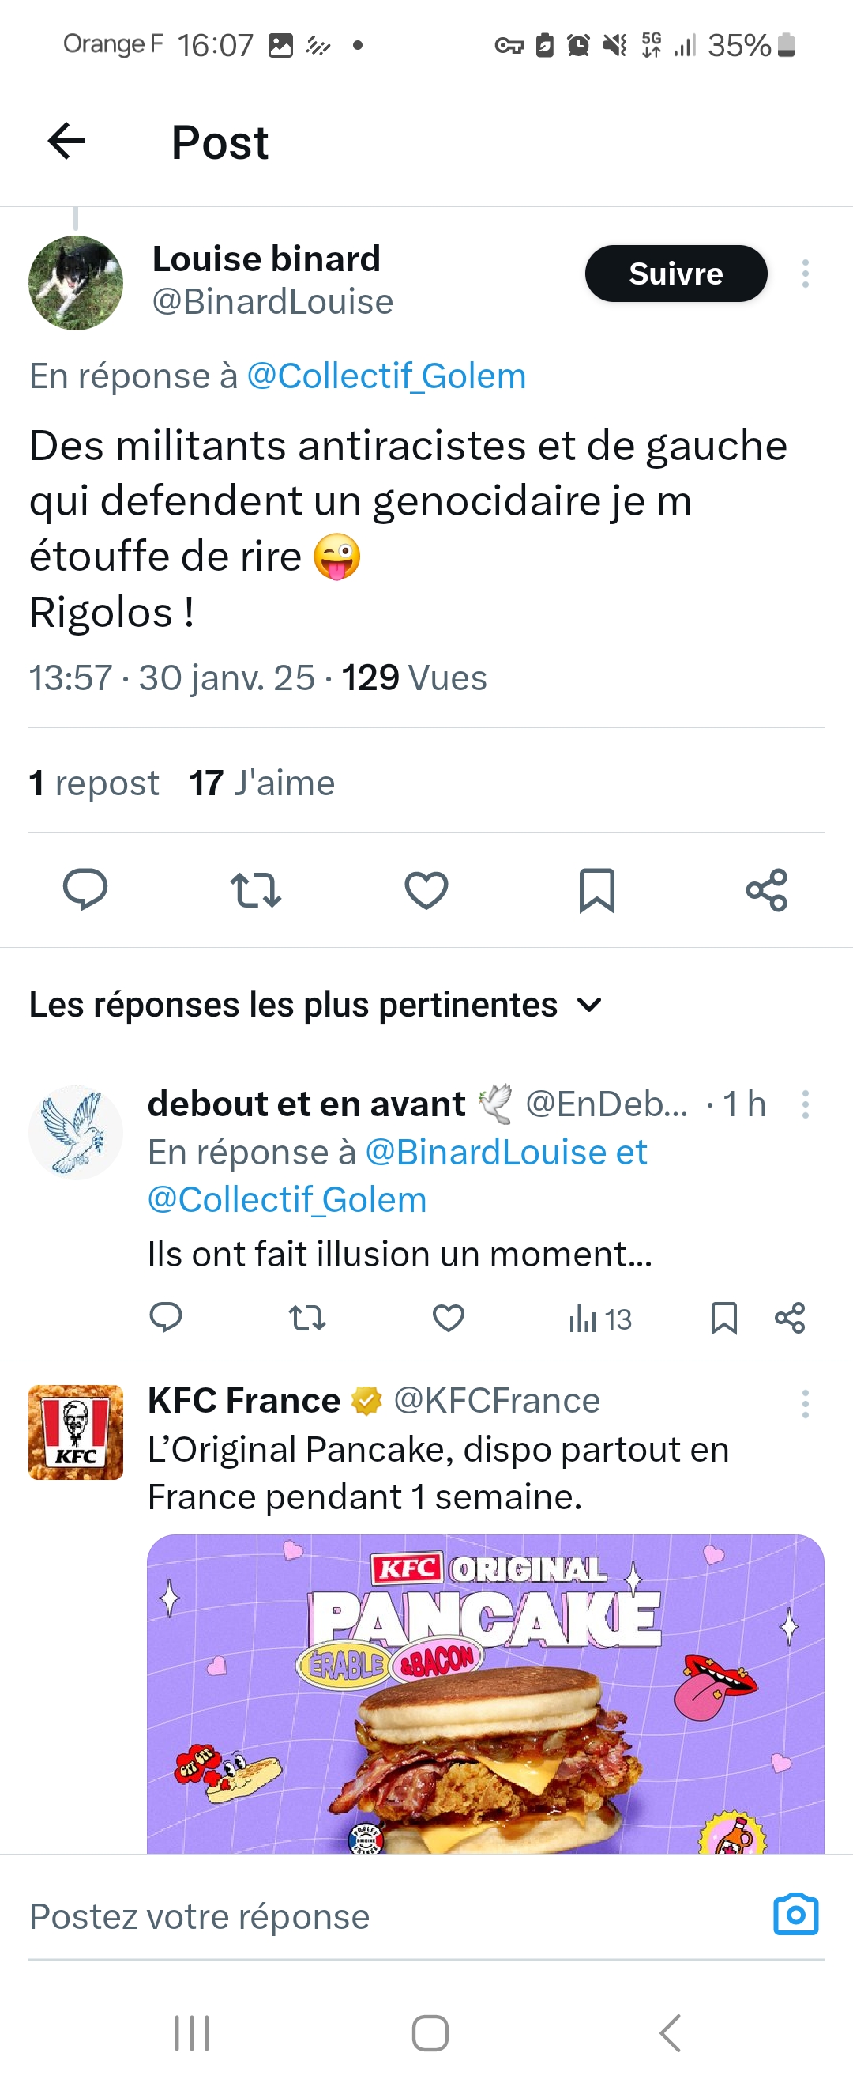Bookmark debout et en avant's reply
853x2087 pixels.
[x=723, y=1318]
